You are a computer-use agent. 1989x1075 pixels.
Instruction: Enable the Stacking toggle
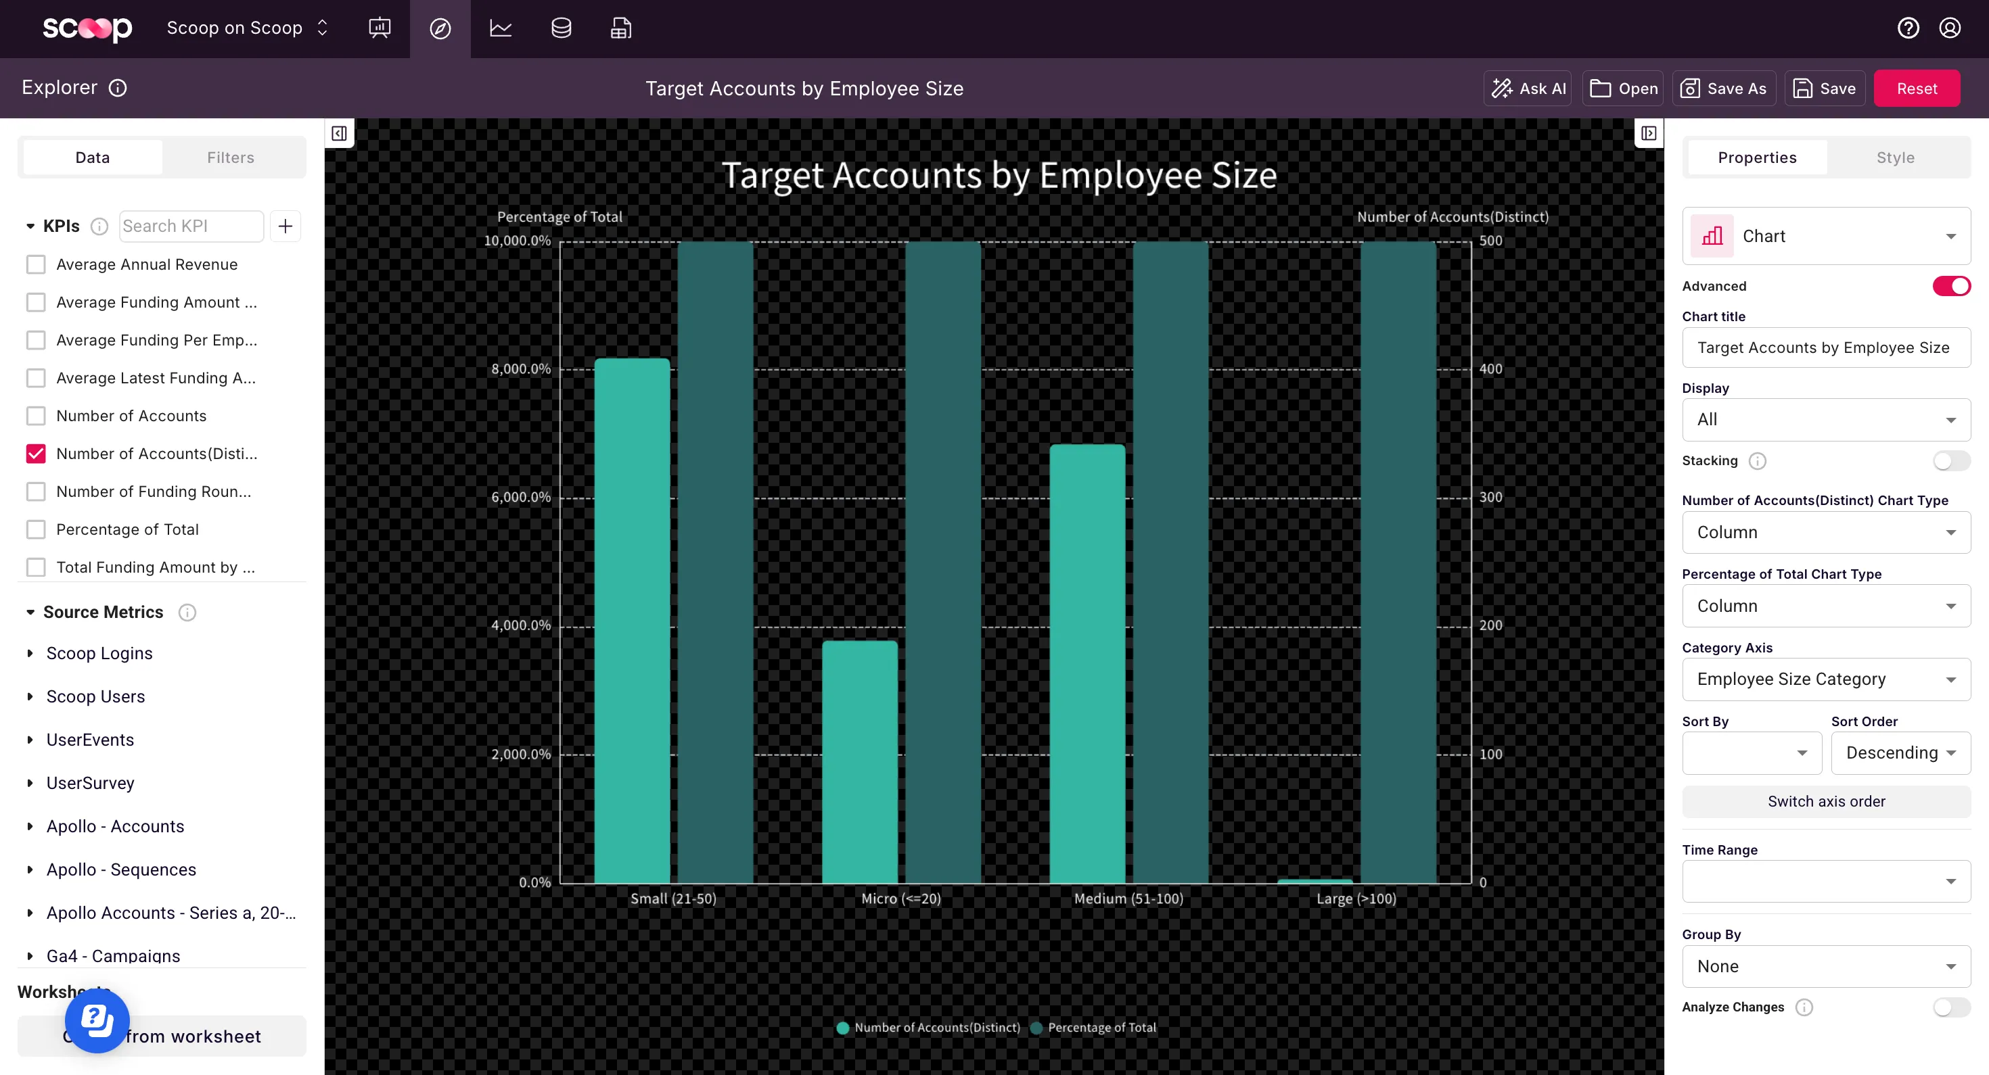click(1950, 460)
